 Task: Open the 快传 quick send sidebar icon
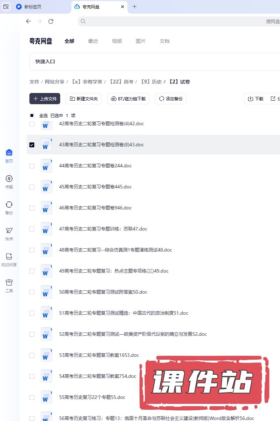[9, 233]
